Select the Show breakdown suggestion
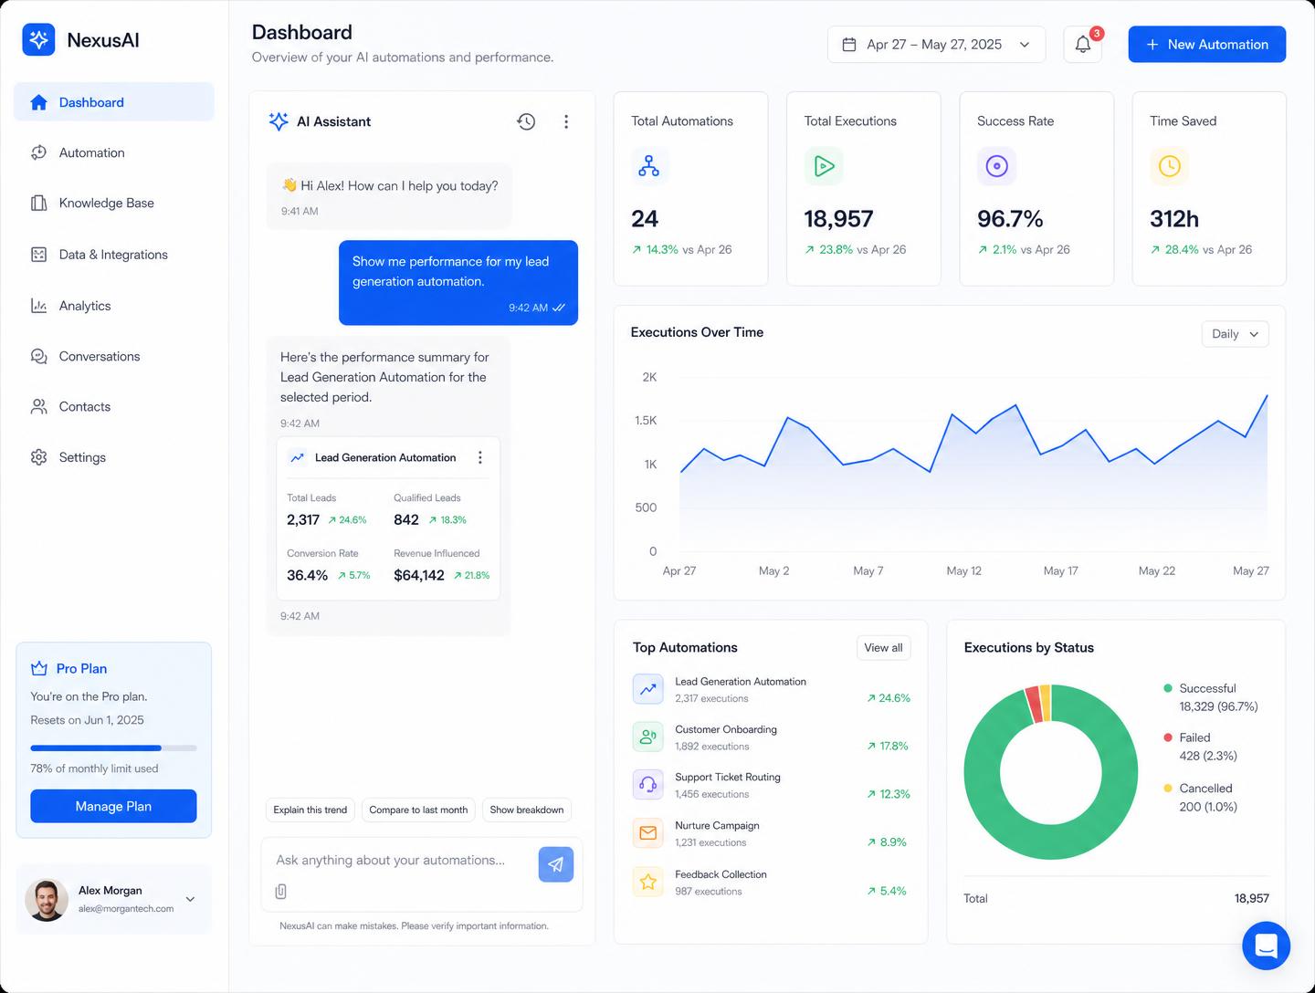 [527, 810]
